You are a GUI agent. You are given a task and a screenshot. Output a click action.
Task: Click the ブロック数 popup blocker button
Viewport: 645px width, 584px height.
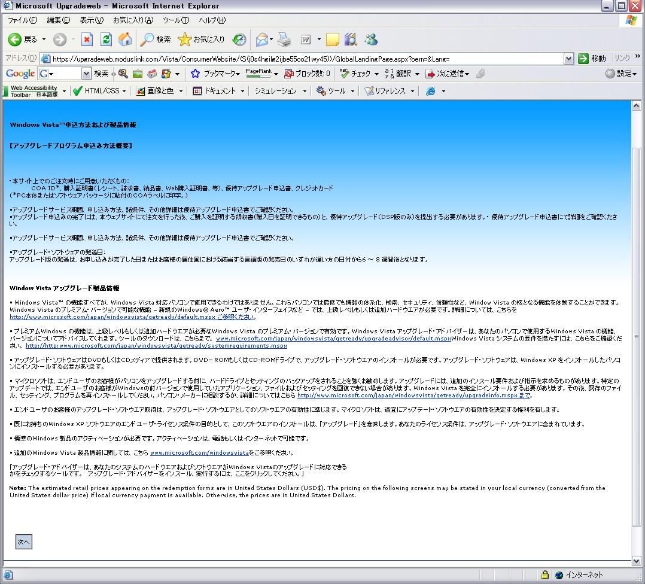point(308,74)
